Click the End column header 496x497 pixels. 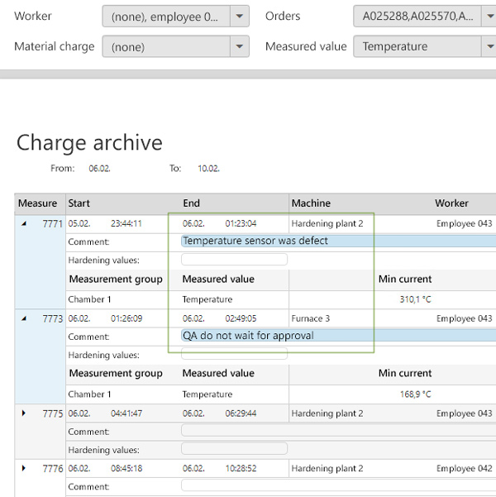[192, 203]
